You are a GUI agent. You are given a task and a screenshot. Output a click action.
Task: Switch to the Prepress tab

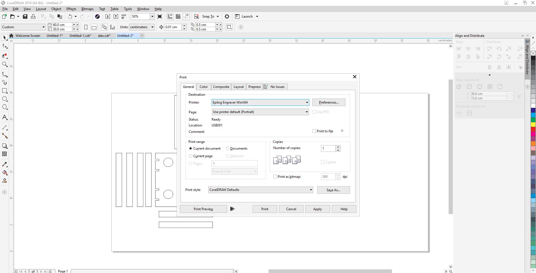tap(254, 87)
